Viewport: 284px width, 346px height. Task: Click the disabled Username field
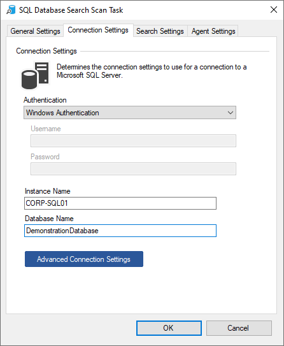(x=133, y=141)
